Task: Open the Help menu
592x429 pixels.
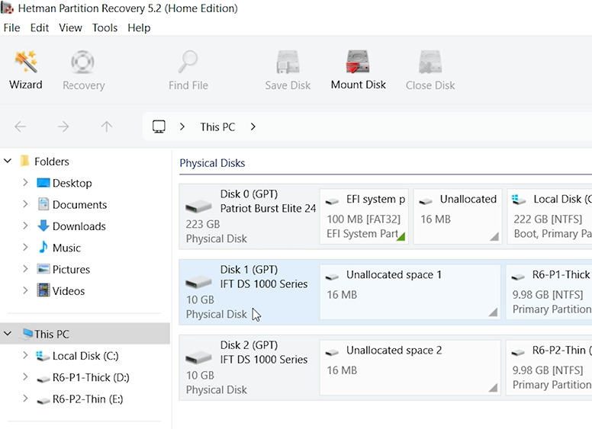Action: click(139, 27)
